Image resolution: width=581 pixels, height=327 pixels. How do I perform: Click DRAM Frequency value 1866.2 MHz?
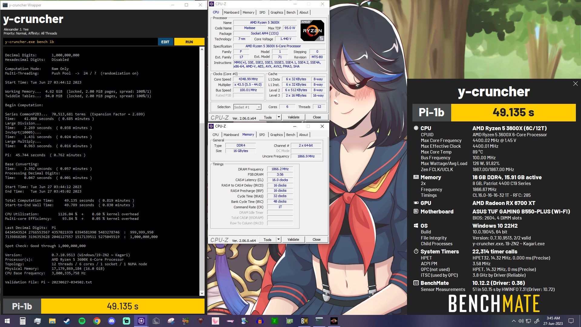tap(280, 169)
